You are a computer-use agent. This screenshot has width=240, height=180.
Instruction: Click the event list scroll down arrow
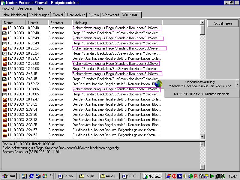202,137
